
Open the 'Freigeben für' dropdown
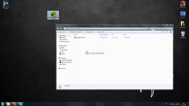[90, 32]
